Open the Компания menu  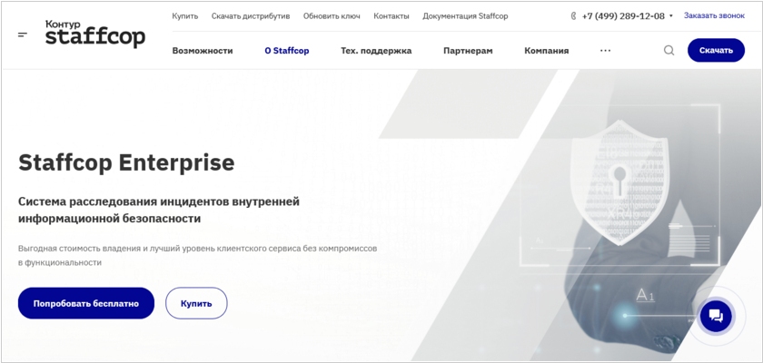[547, 51]
